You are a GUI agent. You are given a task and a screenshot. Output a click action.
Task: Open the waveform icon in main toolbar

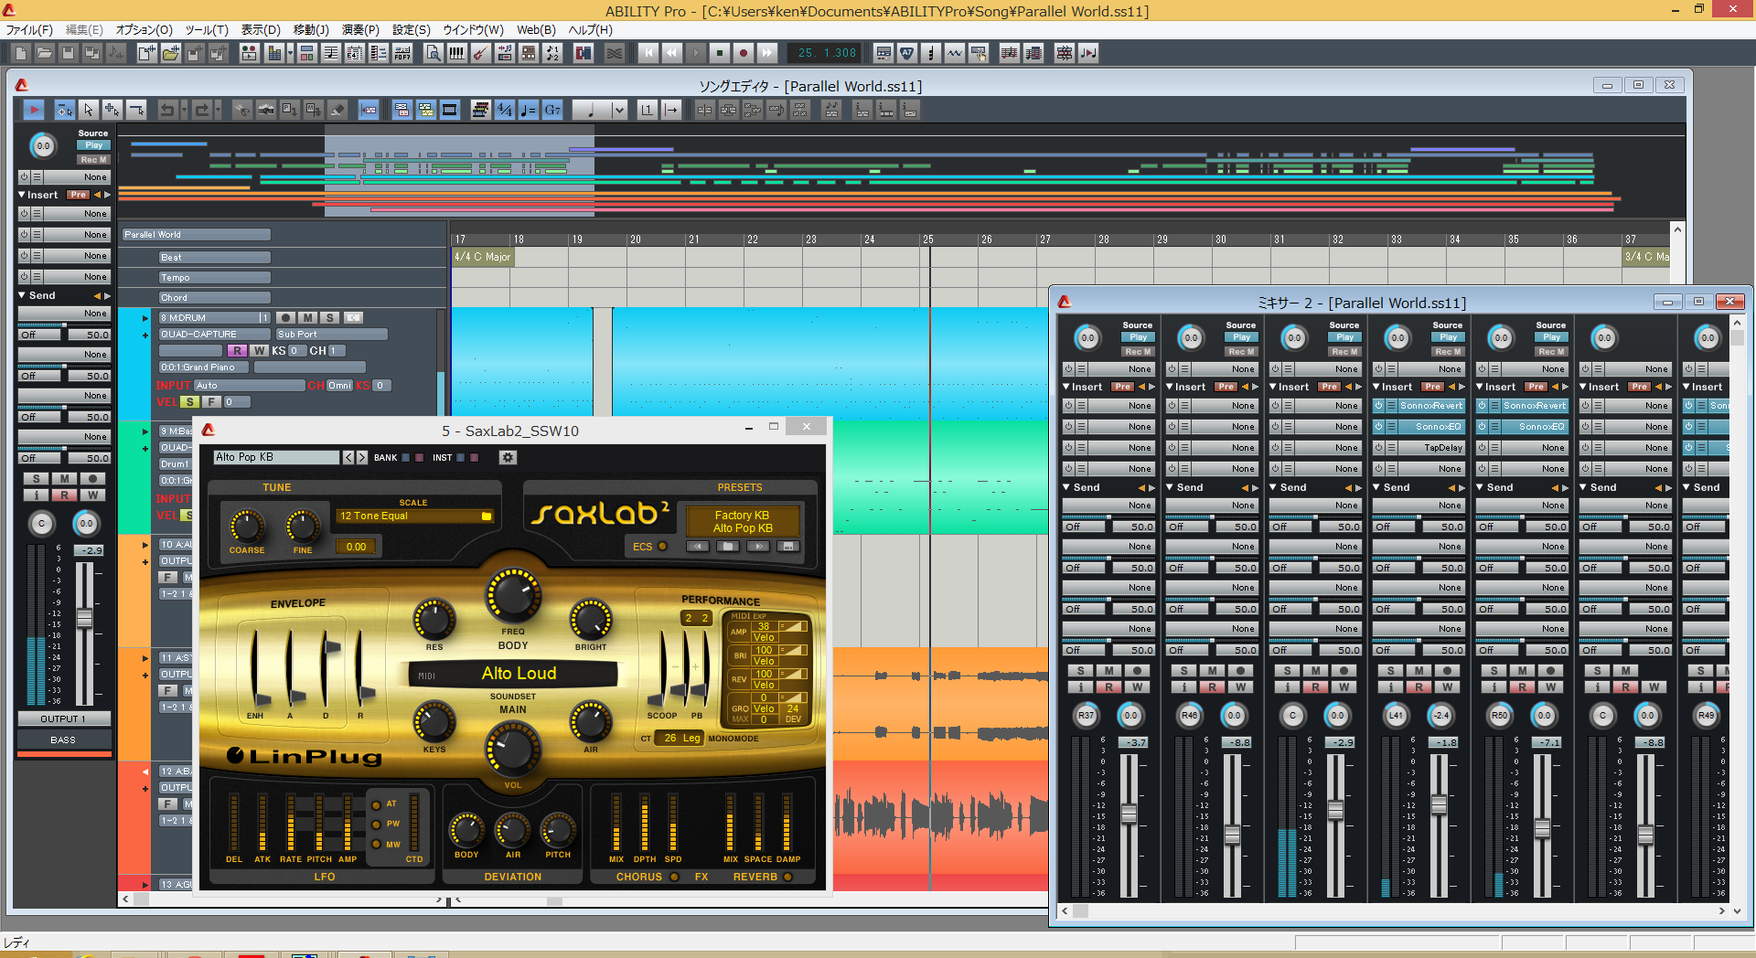pos(954,53)
